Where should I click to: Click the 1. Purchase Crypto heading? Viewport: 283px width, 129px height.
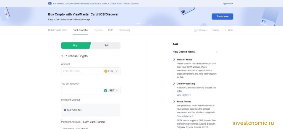click(74, 56)
